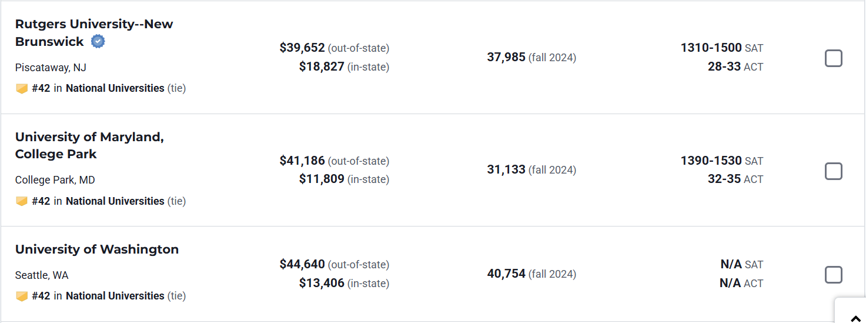Check the University of Washington compare box
The width and height of the screenshot is (866, 323).
[x=833, y=275]
